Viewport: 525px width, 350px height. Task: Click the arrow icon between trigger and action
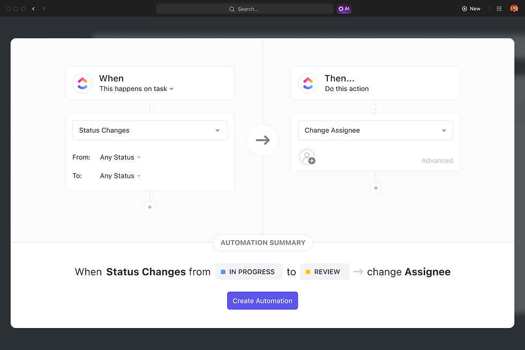point(262,140)
